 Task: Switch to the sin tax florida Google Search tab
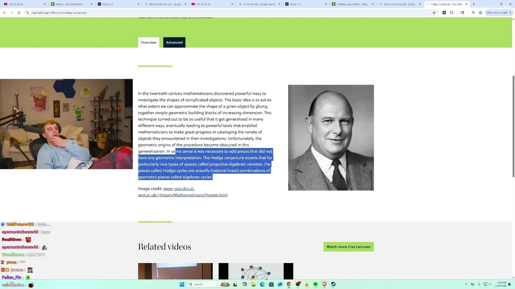pyautogui.click(x=258, y=4)
